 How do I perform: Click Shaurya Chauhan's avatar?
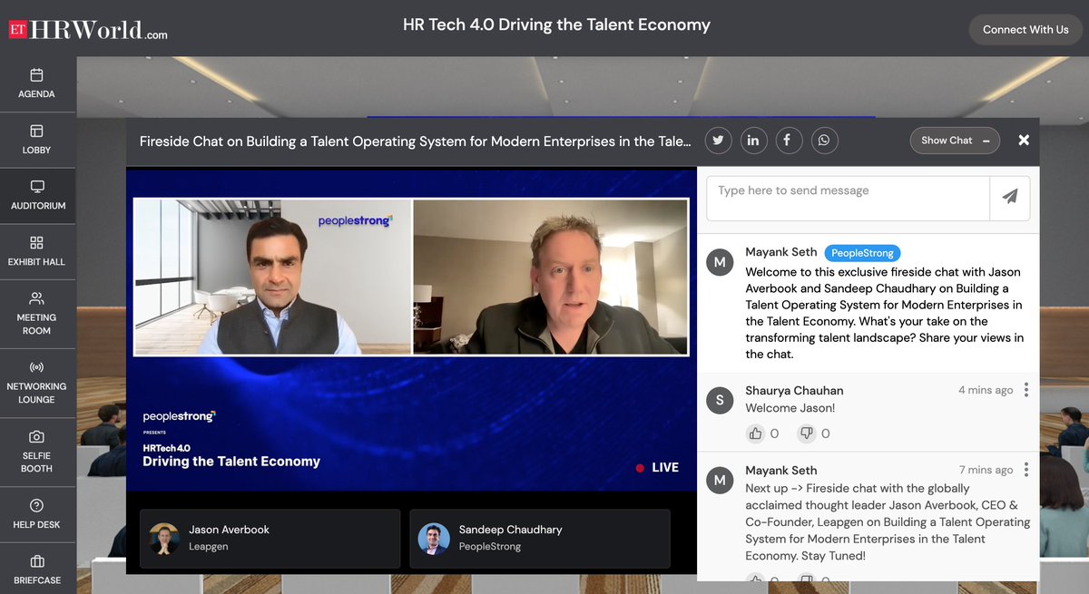coord(720,400)
